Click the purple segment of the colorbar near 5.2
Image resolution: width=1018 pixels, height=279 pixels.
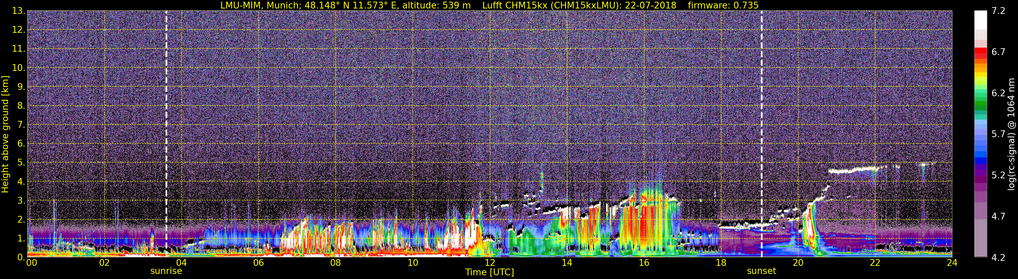pos(980,173)
